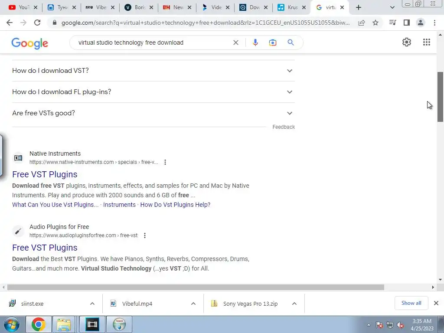Share this page icon in address bar
444x333 pixels.
pyautogui.click(x=362, y=23)
